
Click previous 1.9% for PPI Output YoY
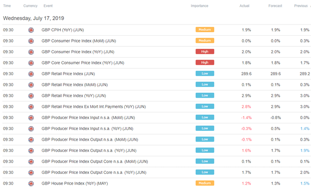point(305,150)
